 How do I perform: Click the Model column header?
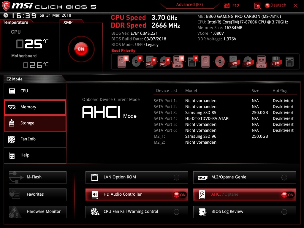pyautogui.click(x=191, y=91)
